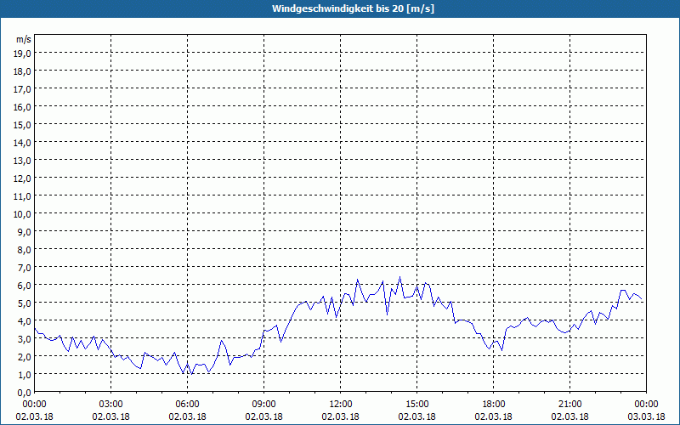Select the '18,0' y-axis label

point(23,71)
